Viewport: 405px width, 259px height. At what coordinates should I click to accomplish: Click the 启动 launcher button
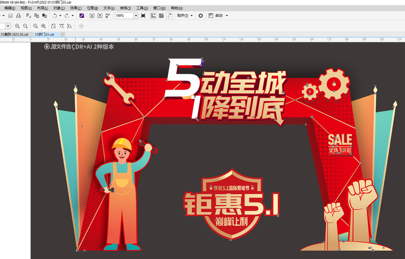[x=216, y=16]
